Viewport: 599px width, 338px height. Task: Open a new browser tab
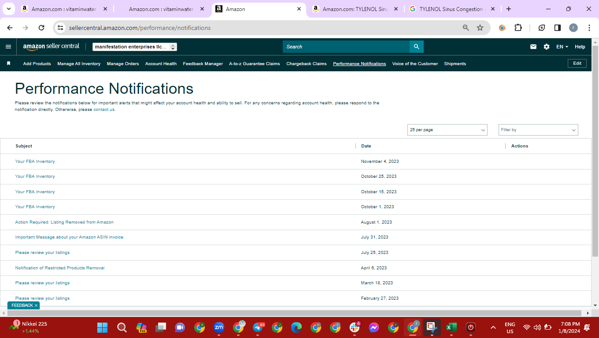pyautogui.click(x=509, y=9)
